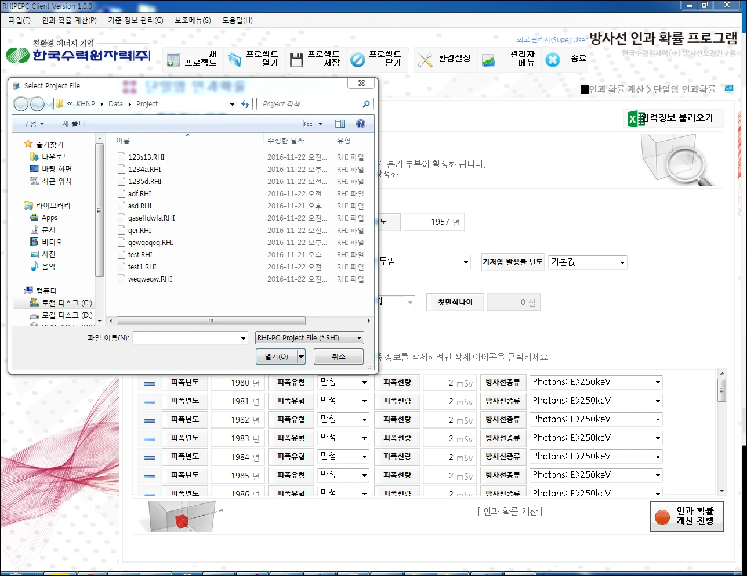Sort files by the 수정한 날짜 column header
This screenshot has width=747, height=576.
click(x=298, y=141)
